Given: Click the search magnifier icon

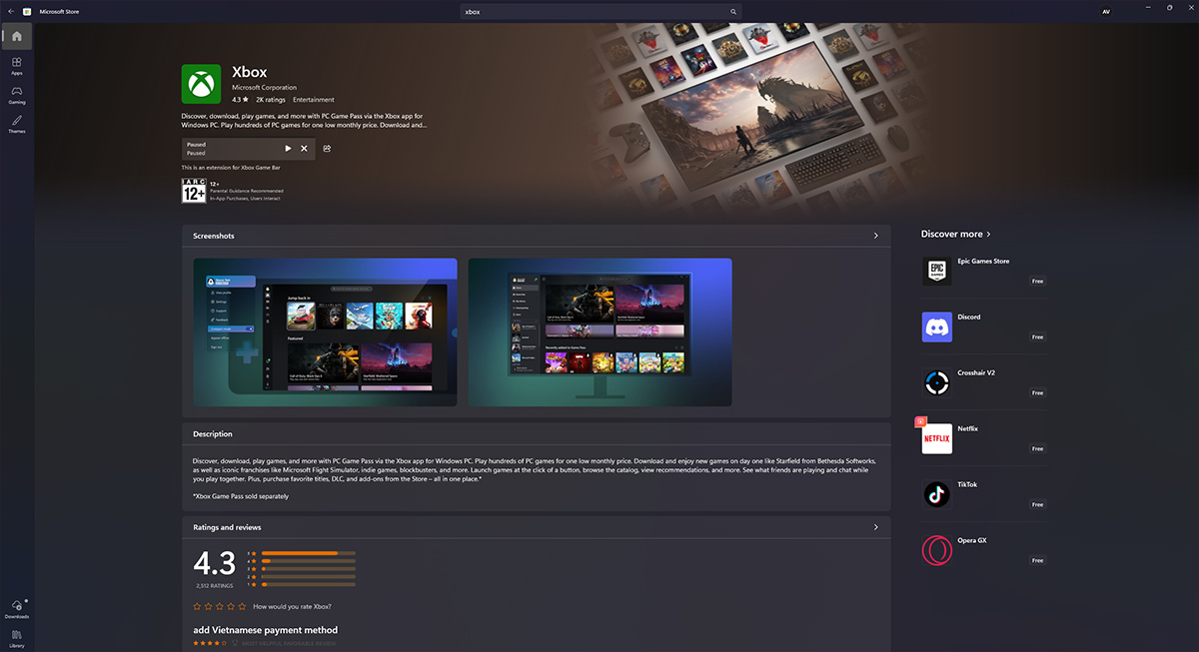Looking at the screenshot, I should (733, 12).
